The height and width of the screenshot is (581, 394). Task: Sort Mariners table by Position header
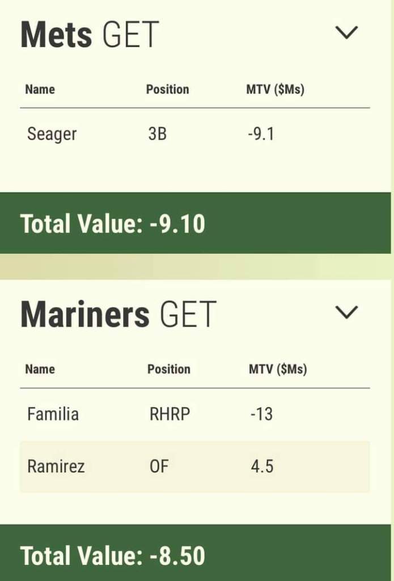pyautogui.click(x=168, y=369)
